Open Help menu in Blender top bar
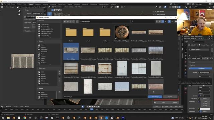This screenshot has width=214, height=120. tap(24, 4)
